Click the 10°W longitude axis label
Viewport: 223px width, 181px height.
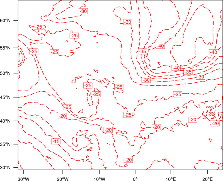[x=100, y=179]
